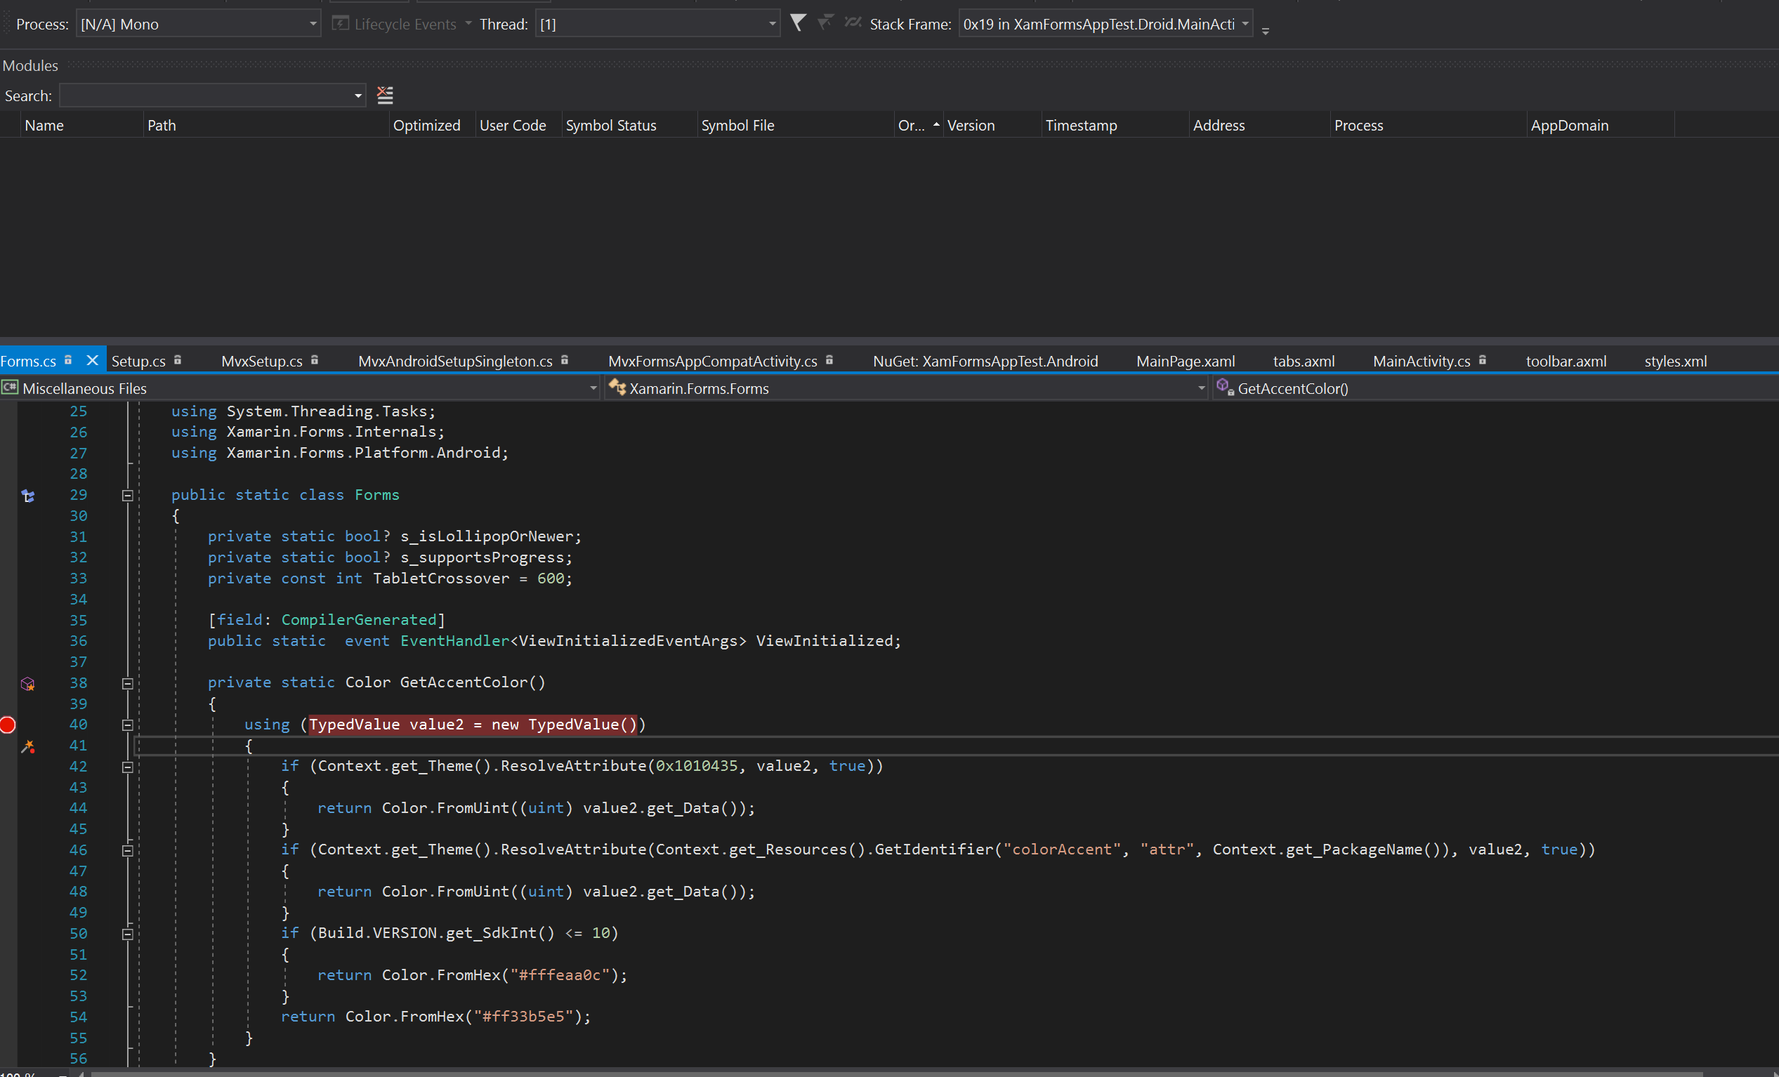Sort modules by User Code column
The image size is (1779, 1077).
tap(518, 125)
